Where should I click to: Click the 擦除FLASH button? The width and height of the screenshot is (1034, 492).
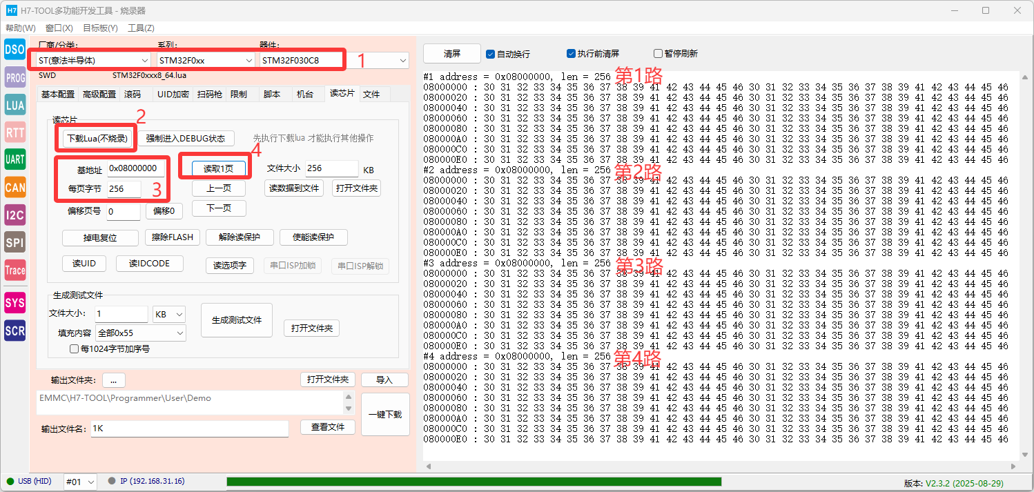pyautogui.click(x=173, y=237)
